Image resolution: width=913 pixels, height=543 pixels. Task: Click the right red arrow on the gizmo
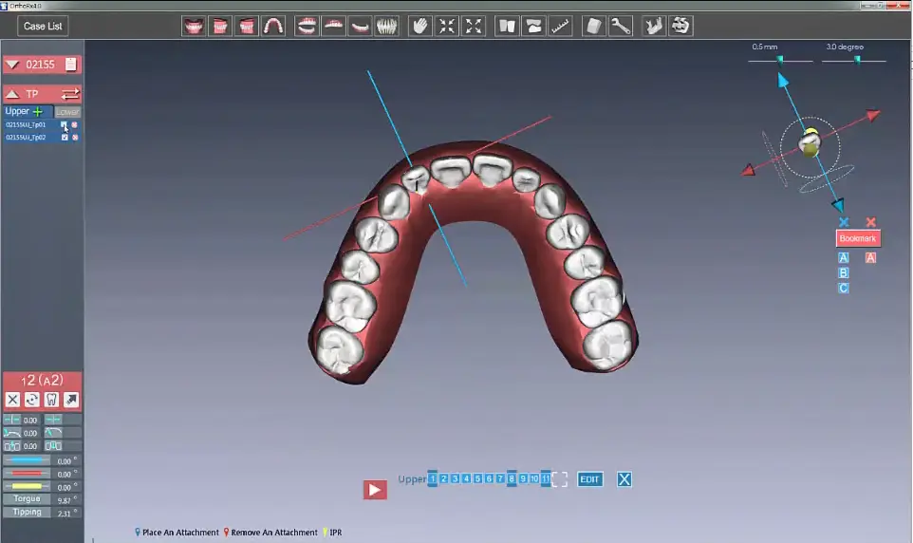[x=873, y=116]
